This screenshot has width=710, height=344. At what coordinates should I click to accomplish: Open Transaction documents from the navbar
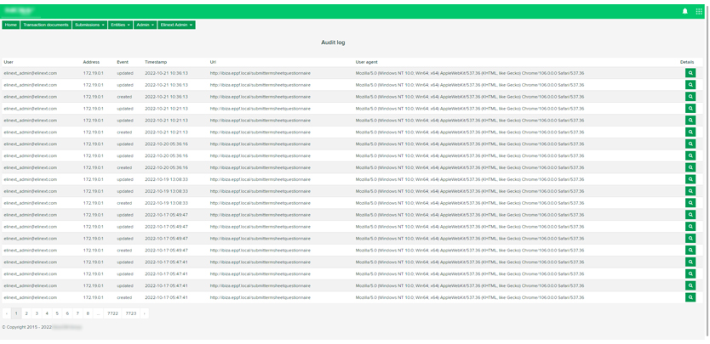click(x=46, y=25)
